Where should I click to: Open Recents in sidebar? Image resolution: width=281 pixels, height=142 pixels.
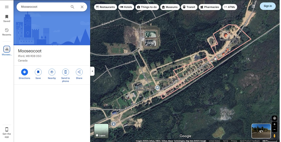pyautogui.click(x=7, y=32)
